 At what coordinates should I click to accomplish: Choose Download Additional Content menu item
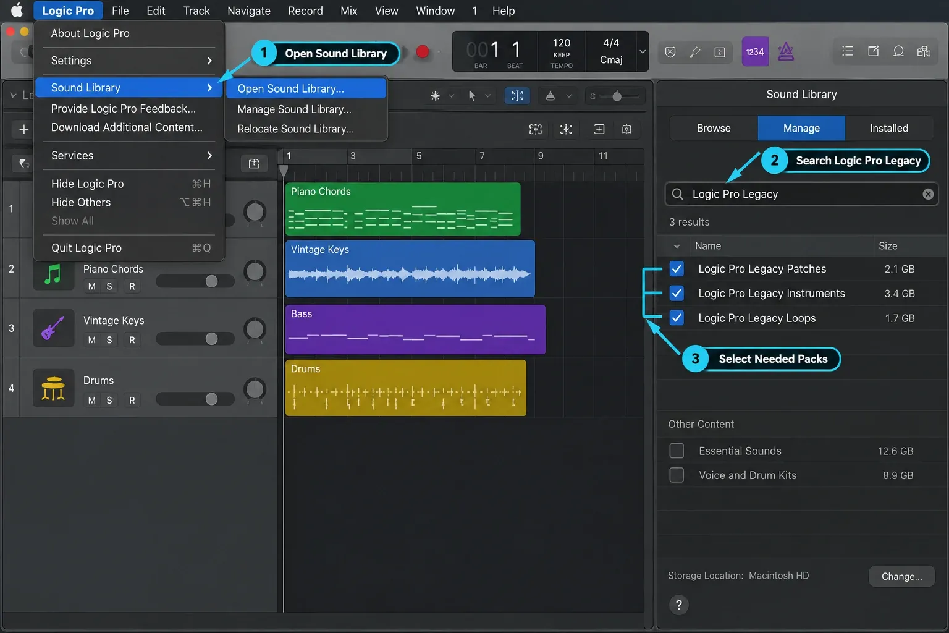[x=129, y=127]
